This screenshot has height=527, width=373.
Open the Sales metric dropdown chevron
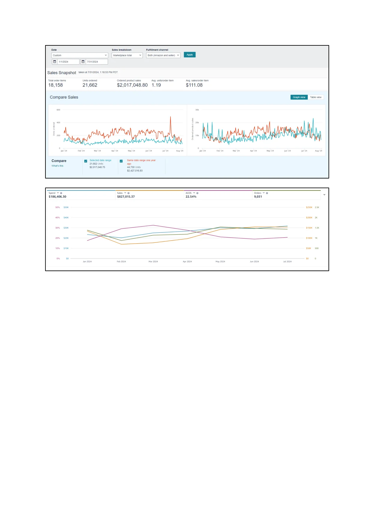pyautogui.click(x=125, y=193)
